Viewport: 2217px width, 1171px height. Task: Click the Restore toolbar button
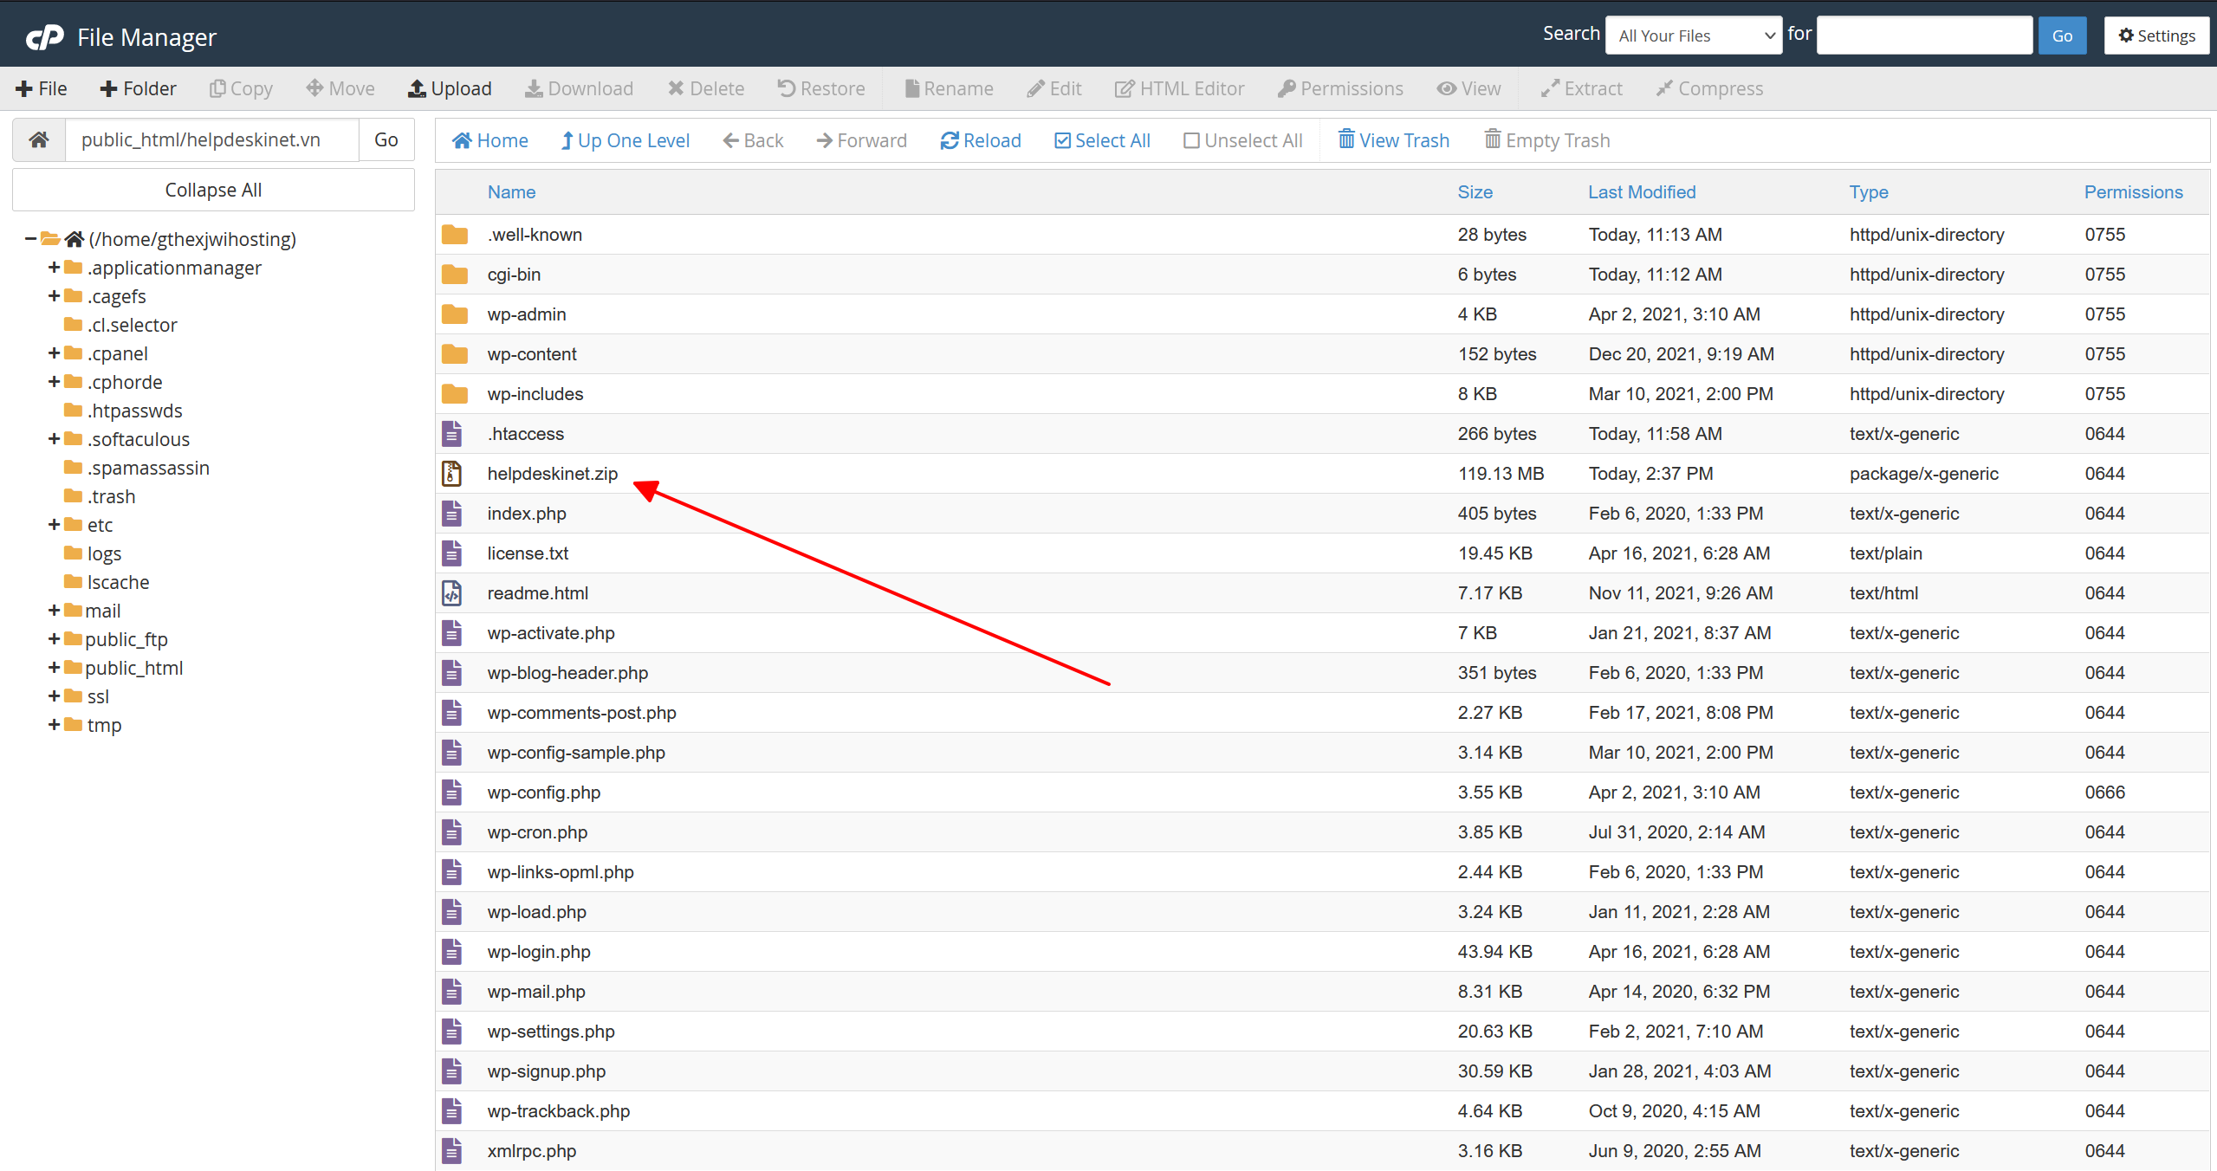pos(821,88)
